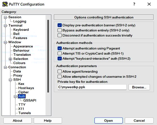Enable Attempt TIS or CryptoCard auth

tap(60, 53)
